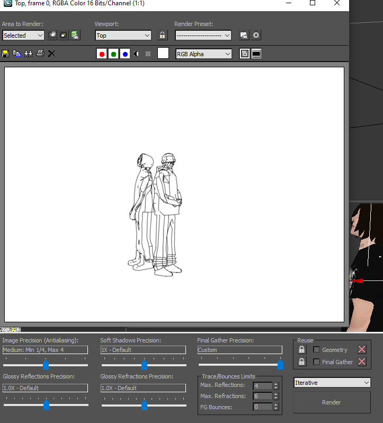The image size is (383, 423).
Task: Open the Render Setup icon
Action: pyautogui.click(x=244, y=36)
